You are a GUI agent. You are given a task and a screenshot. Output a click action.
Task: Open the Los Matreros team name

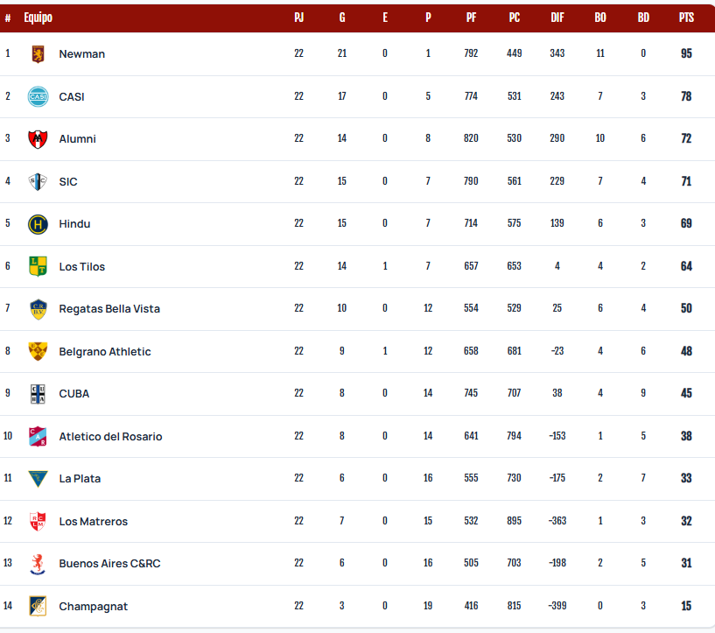[x=94, y=521]
